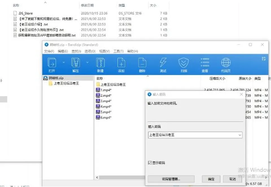Expand the dropdown arrow next to 打开

coord(64,62)
